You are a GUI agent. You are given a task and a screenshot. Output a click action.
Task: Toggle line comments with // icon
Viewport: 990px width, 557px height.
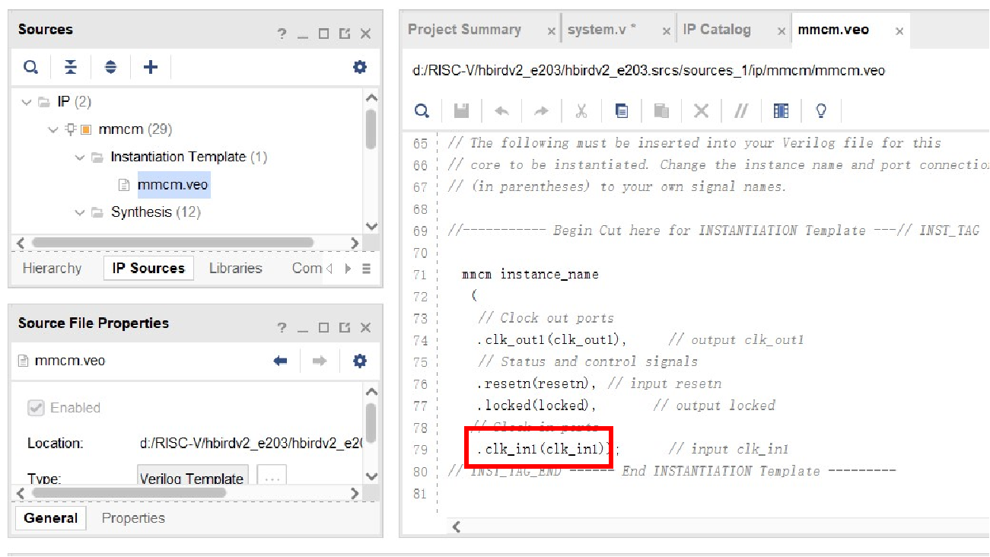741,111
